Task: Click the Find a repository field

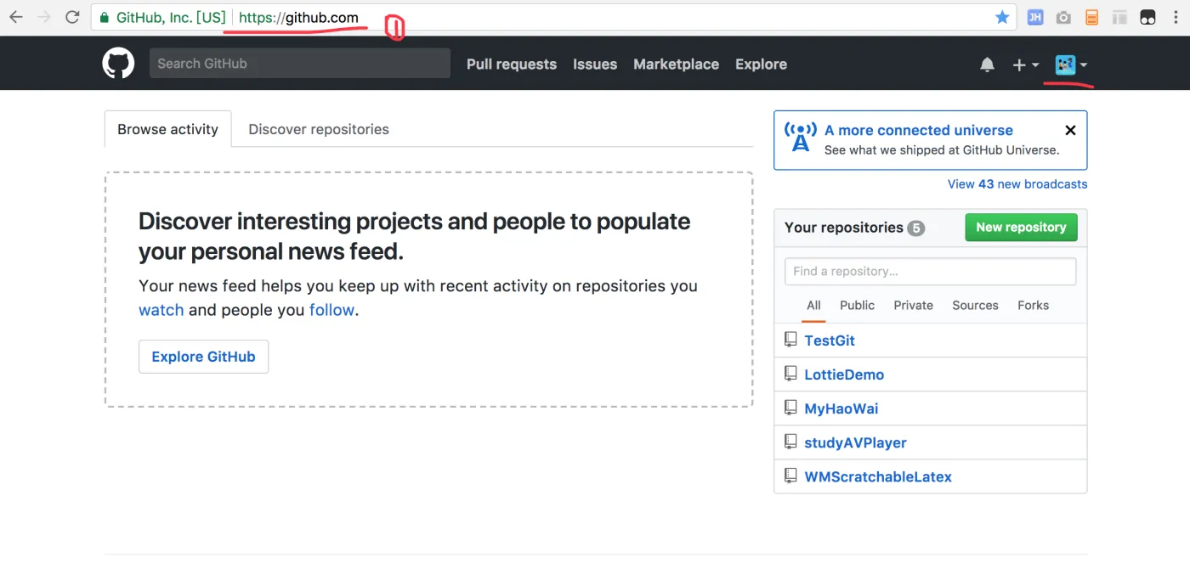Action: (x=930, y=271)
